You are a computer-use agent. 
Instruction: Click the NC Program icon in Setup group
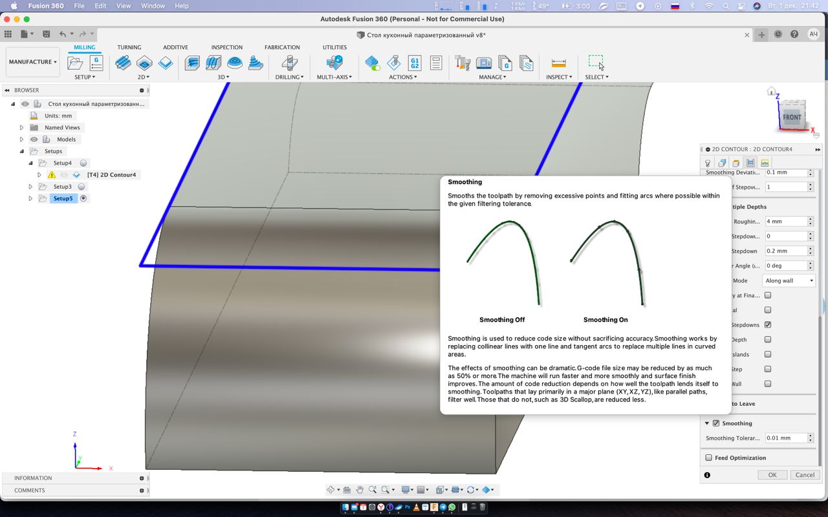(96, 63)
